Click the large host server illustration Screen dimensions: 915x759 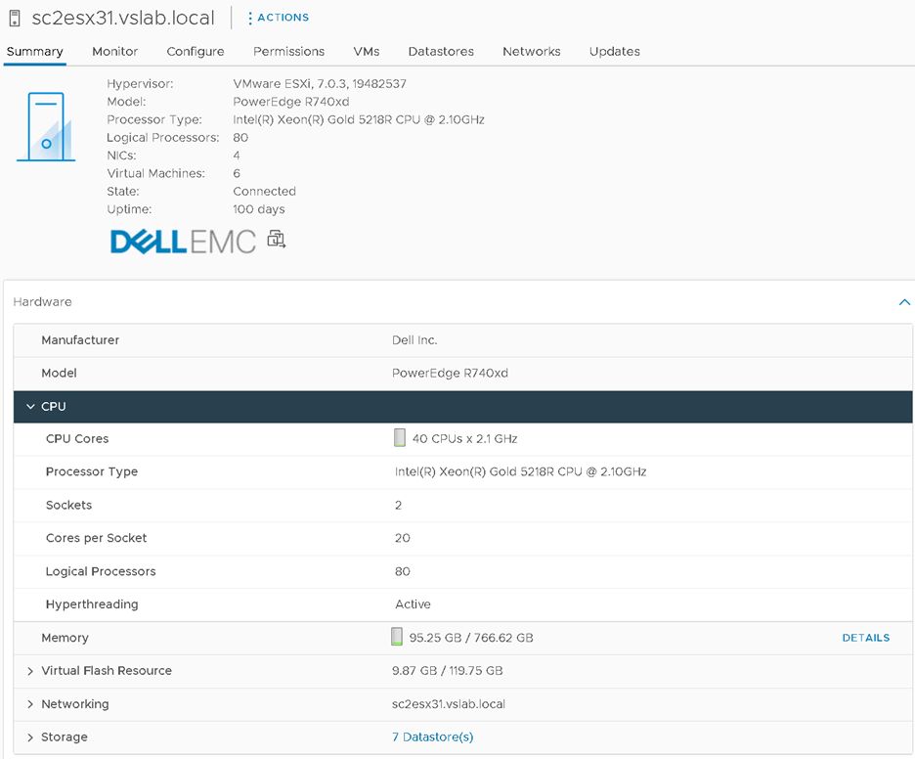(x=45, y=126)
